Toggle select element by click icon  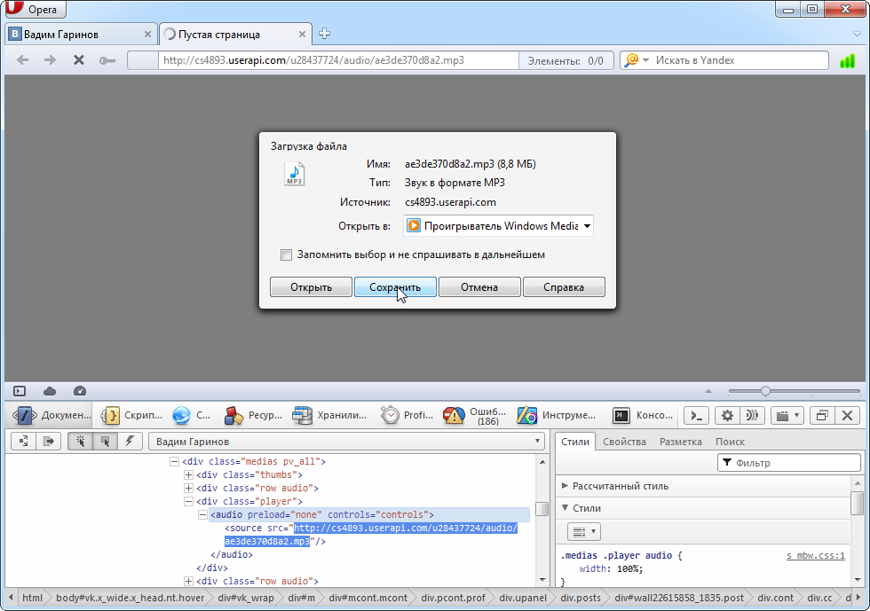click(x=81, y=442)
